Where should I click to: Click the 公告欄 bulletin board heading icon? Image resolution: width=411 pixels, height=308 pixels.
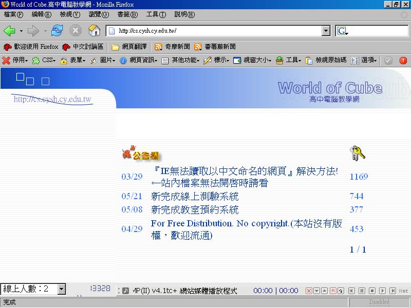(x=141, y=153)
